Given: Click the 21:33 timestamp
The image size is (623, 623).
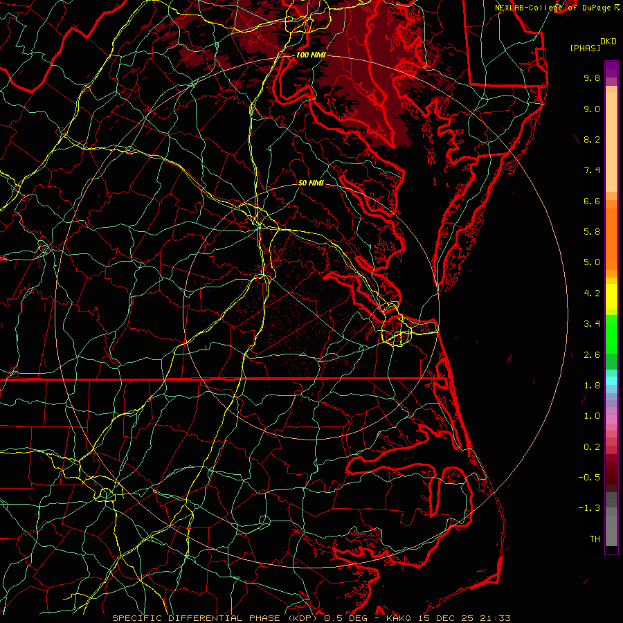Looking at the screenshot, I should click(x=495, y=618).
